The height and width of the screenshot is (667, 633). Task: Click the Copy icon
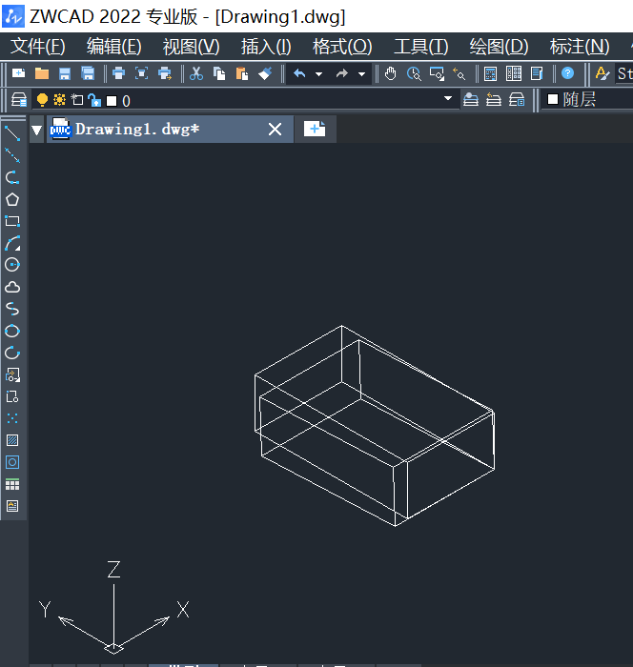219,73
